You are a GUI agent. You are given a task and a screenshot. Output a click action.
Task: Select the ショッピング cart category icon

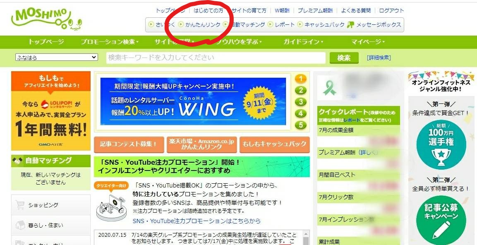[20, 204]
